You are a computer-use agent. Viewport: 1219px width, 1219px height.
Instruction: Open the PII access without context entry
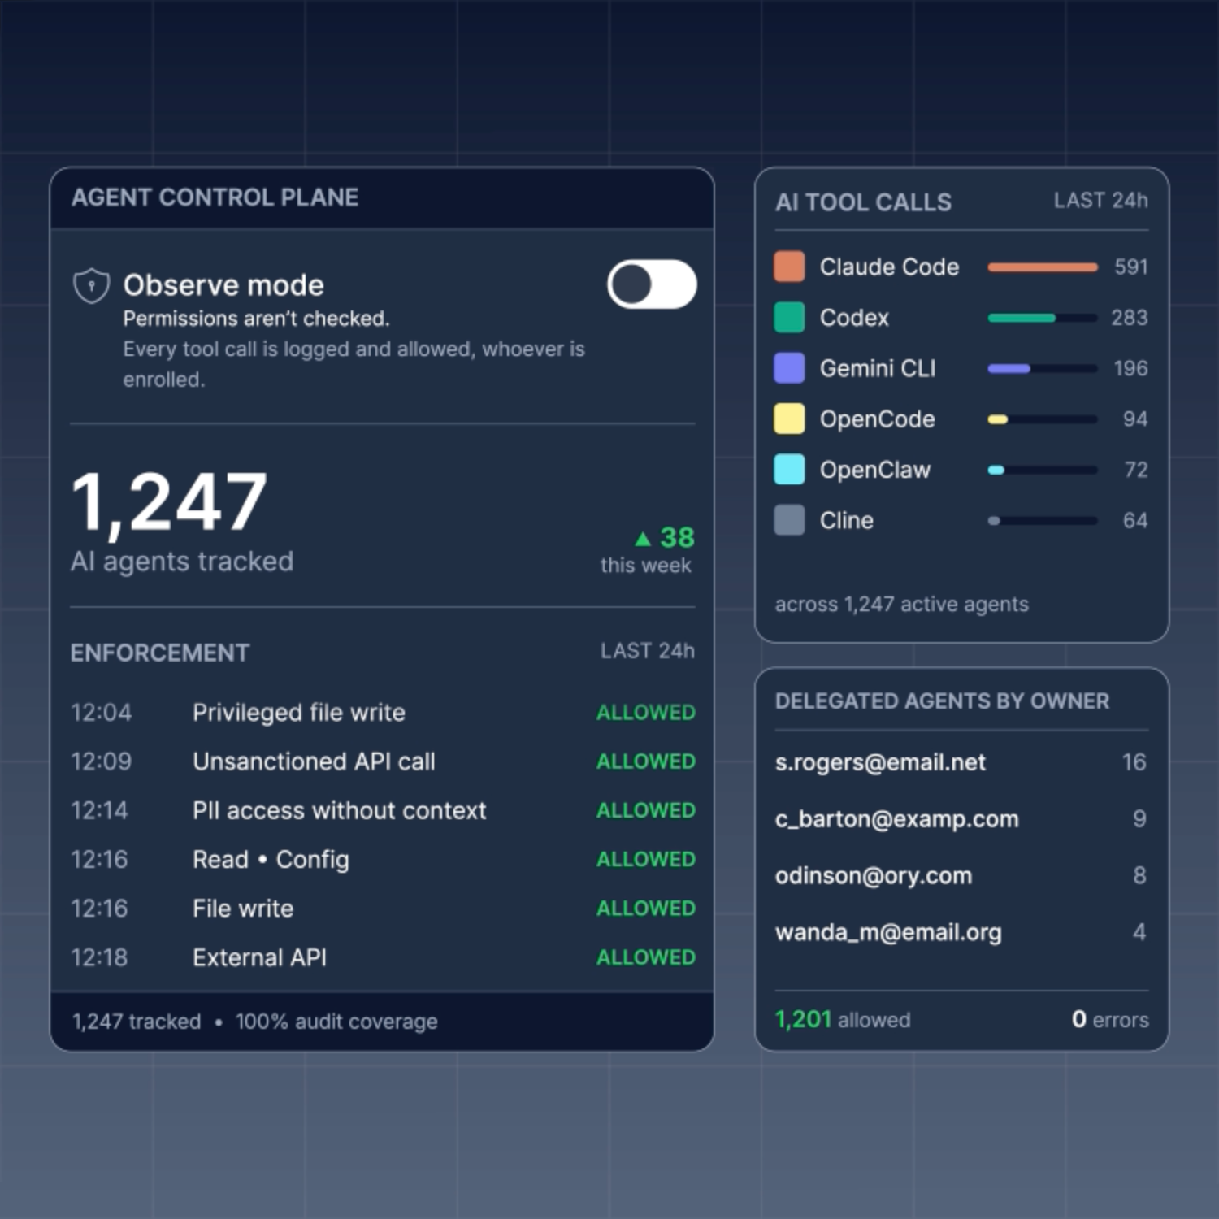[x=383, y=810]
